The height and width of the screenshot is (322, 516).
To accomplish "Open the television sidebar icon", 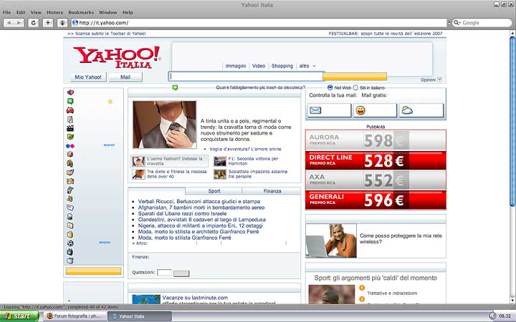I will (x=70, y=252).
